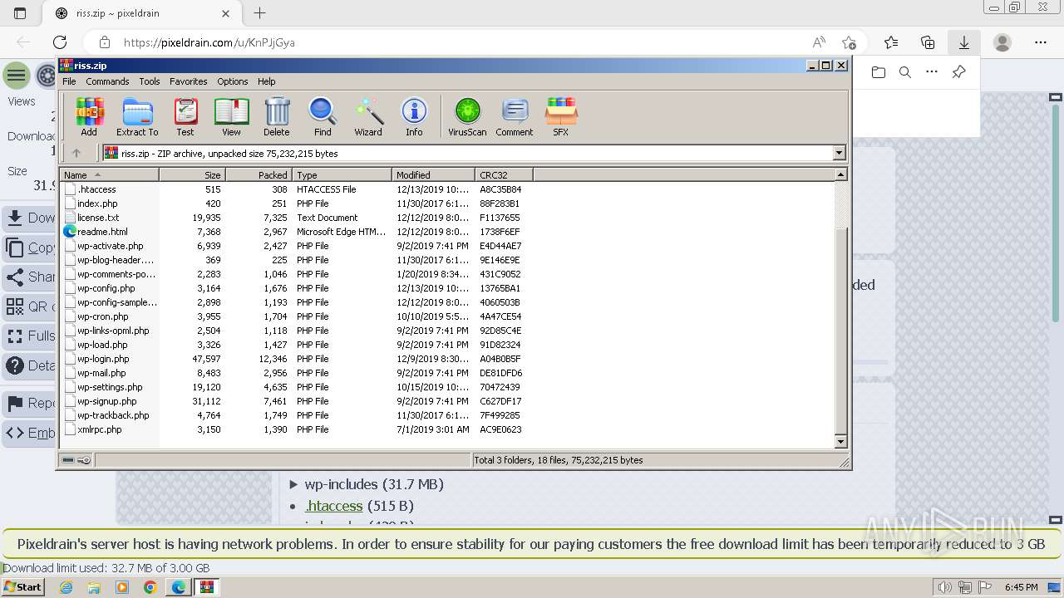Click the browser refresh icon
This screenshot has height=598, width=1064.
[x=60, y=42]
